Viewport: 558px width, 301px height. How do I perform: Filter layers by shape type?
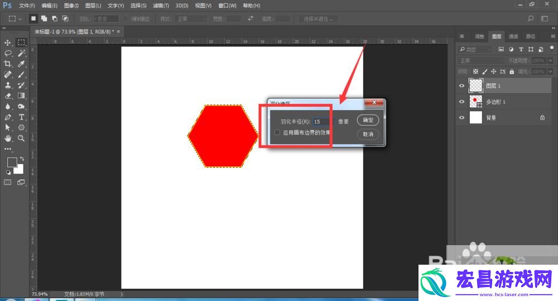(x=531, y=49)
